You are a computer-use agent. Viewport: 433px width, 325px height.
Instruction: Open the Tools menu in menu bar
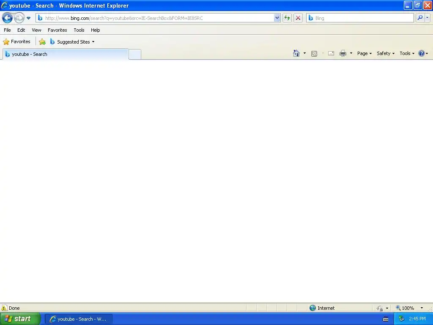pos(79,30)
